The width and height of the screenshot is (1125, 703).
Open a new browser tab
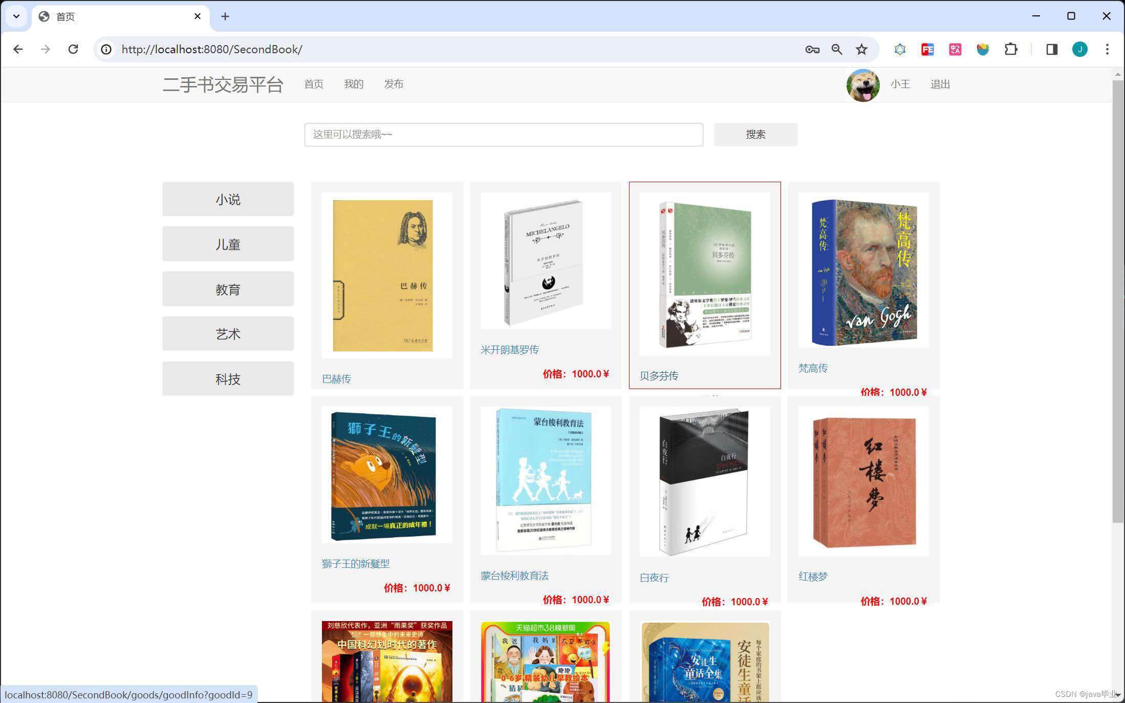(225, 16)
